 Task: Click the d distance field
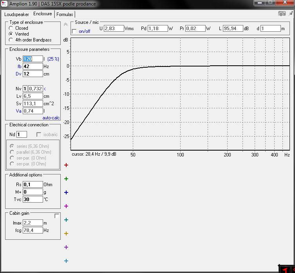pyautogui.click(x=271, y=29)
